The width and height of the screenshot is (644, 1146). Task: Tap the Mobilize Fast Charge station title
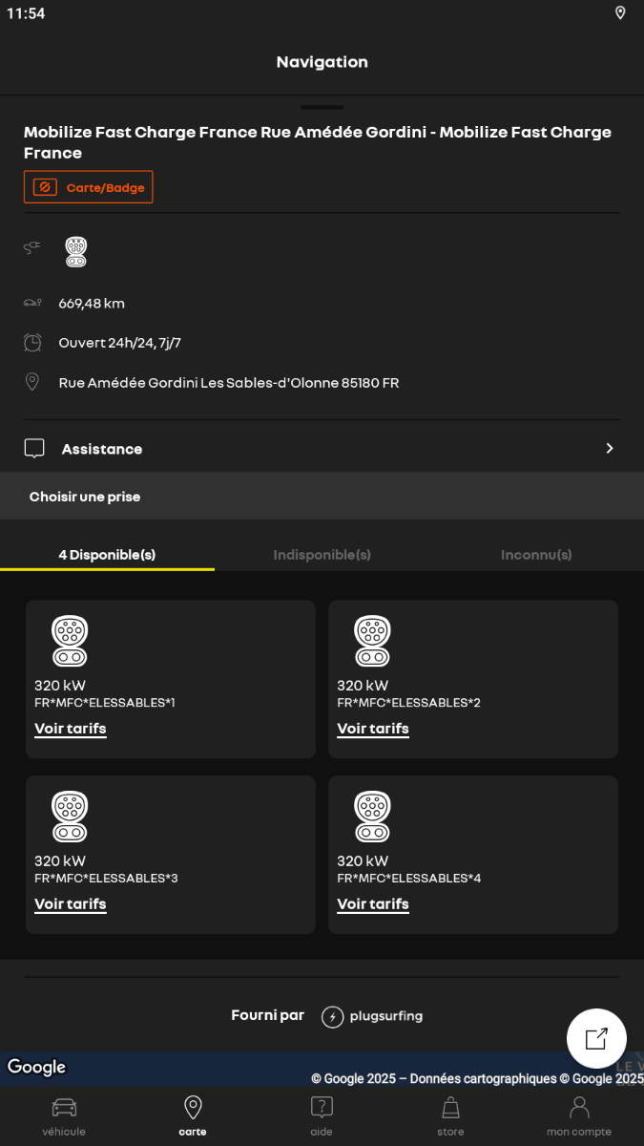pos(318,142)
